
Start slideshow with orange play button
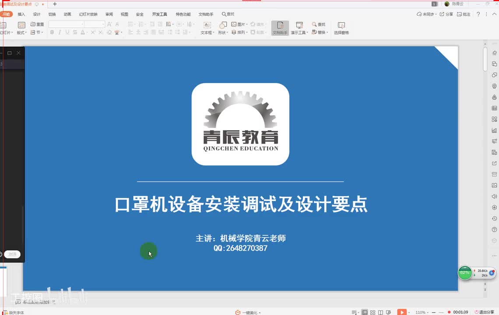(402, 312)
